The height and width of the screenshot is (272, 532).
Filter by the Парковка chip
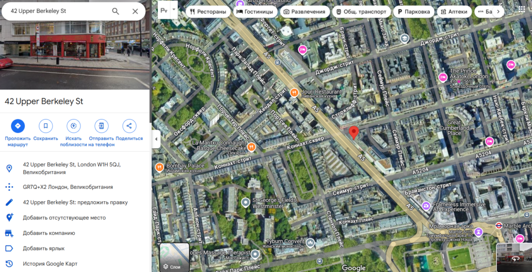point(413,11)
